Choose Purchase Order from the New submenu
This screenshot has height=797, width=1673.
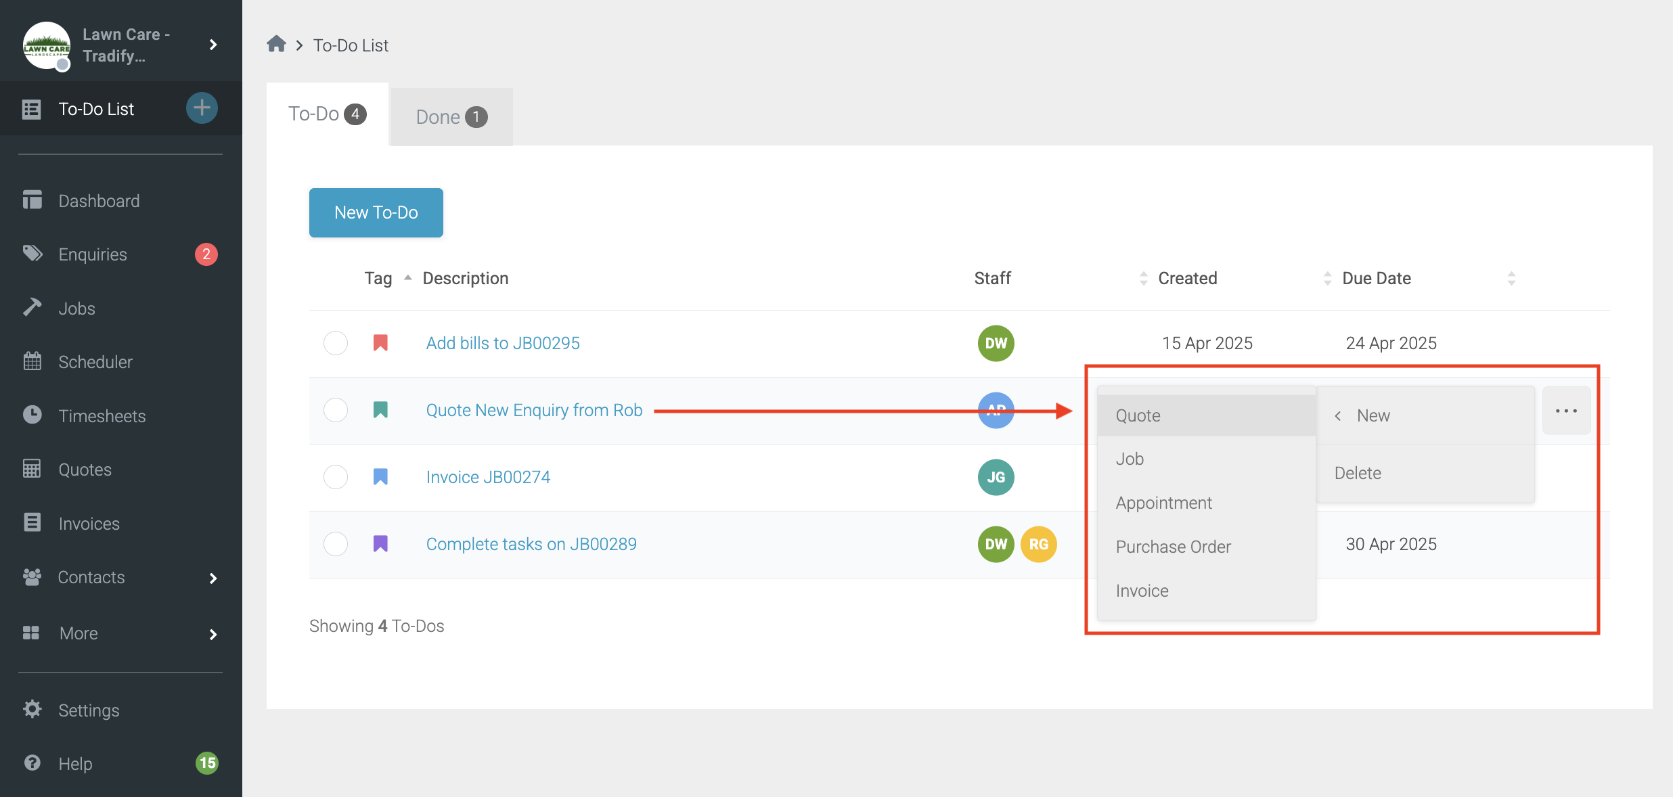1207,547
